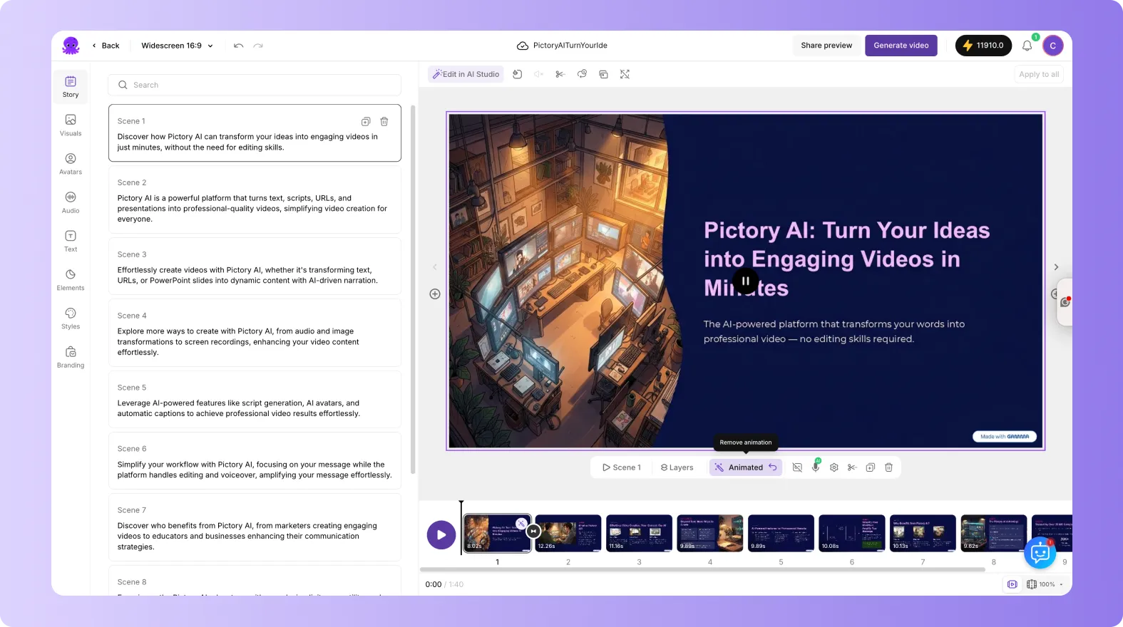Screen dimensions: 1123x627
Task: Select the Scene 5 timeline thumbnail
Action: (781, 533)
